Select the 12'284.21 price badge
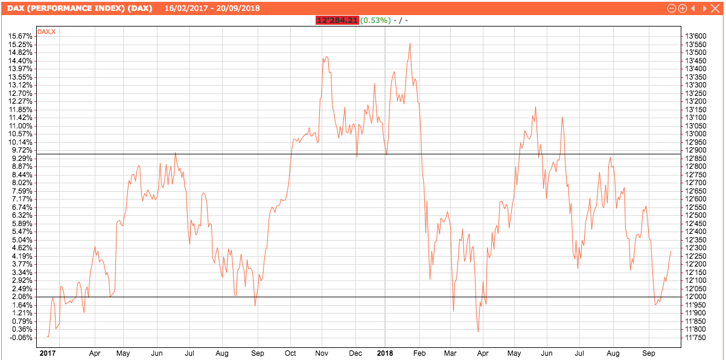Viewport: 726px width, 360px height. click(x=337, y=21)
